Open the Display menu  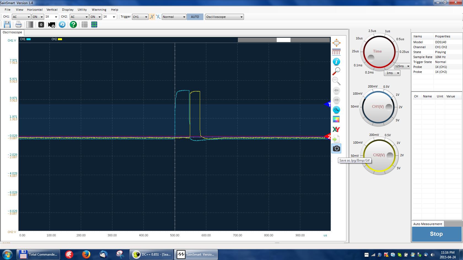[68, 10]
